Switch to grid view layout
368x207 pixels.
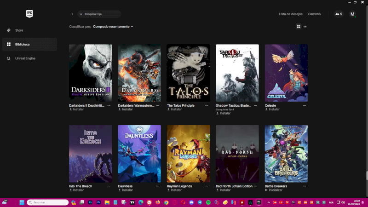pyautogui.click(x=299, y=27)
